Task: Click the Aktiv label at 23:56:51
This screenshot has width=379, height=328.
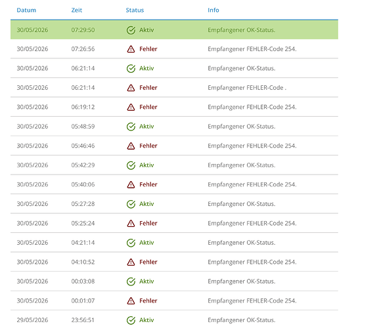Action: [146, 320]
